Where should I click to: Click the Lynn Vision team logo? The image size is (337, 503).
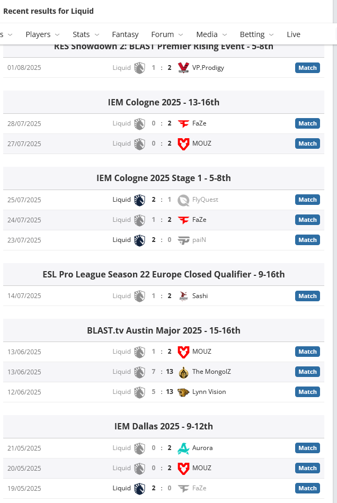pos(183,392)
